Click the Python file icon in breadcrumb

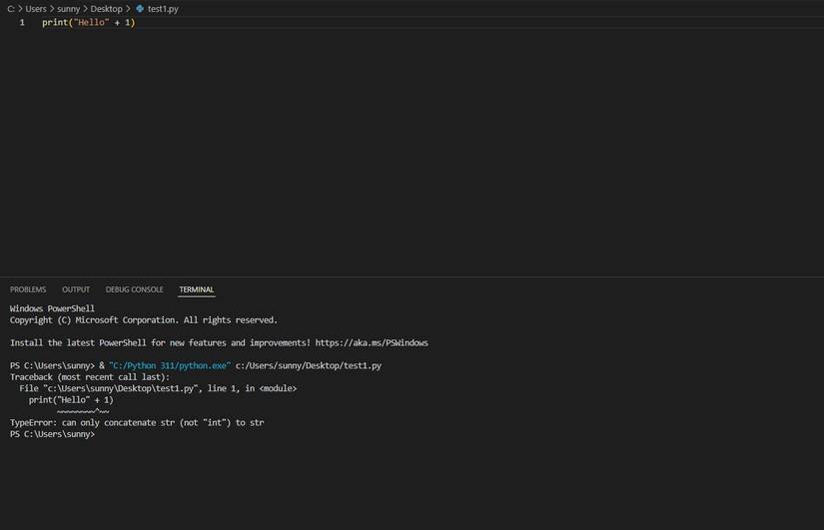[x=140, y=8]
